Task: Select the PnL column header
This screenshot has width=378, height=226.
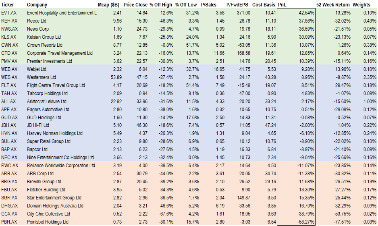Action: pyautogui.click(x=282, y=5)
